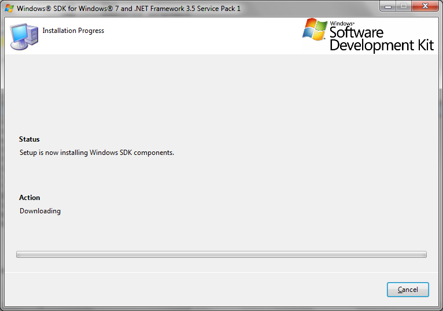Click the window title text in title bar
The height and width of the screenshot is (311, 443).
(x=128, y=9)
